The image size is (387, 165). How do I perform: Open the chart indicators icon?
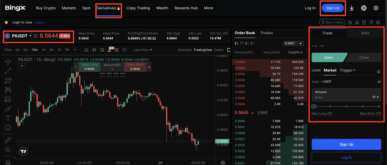coord(87,50)
